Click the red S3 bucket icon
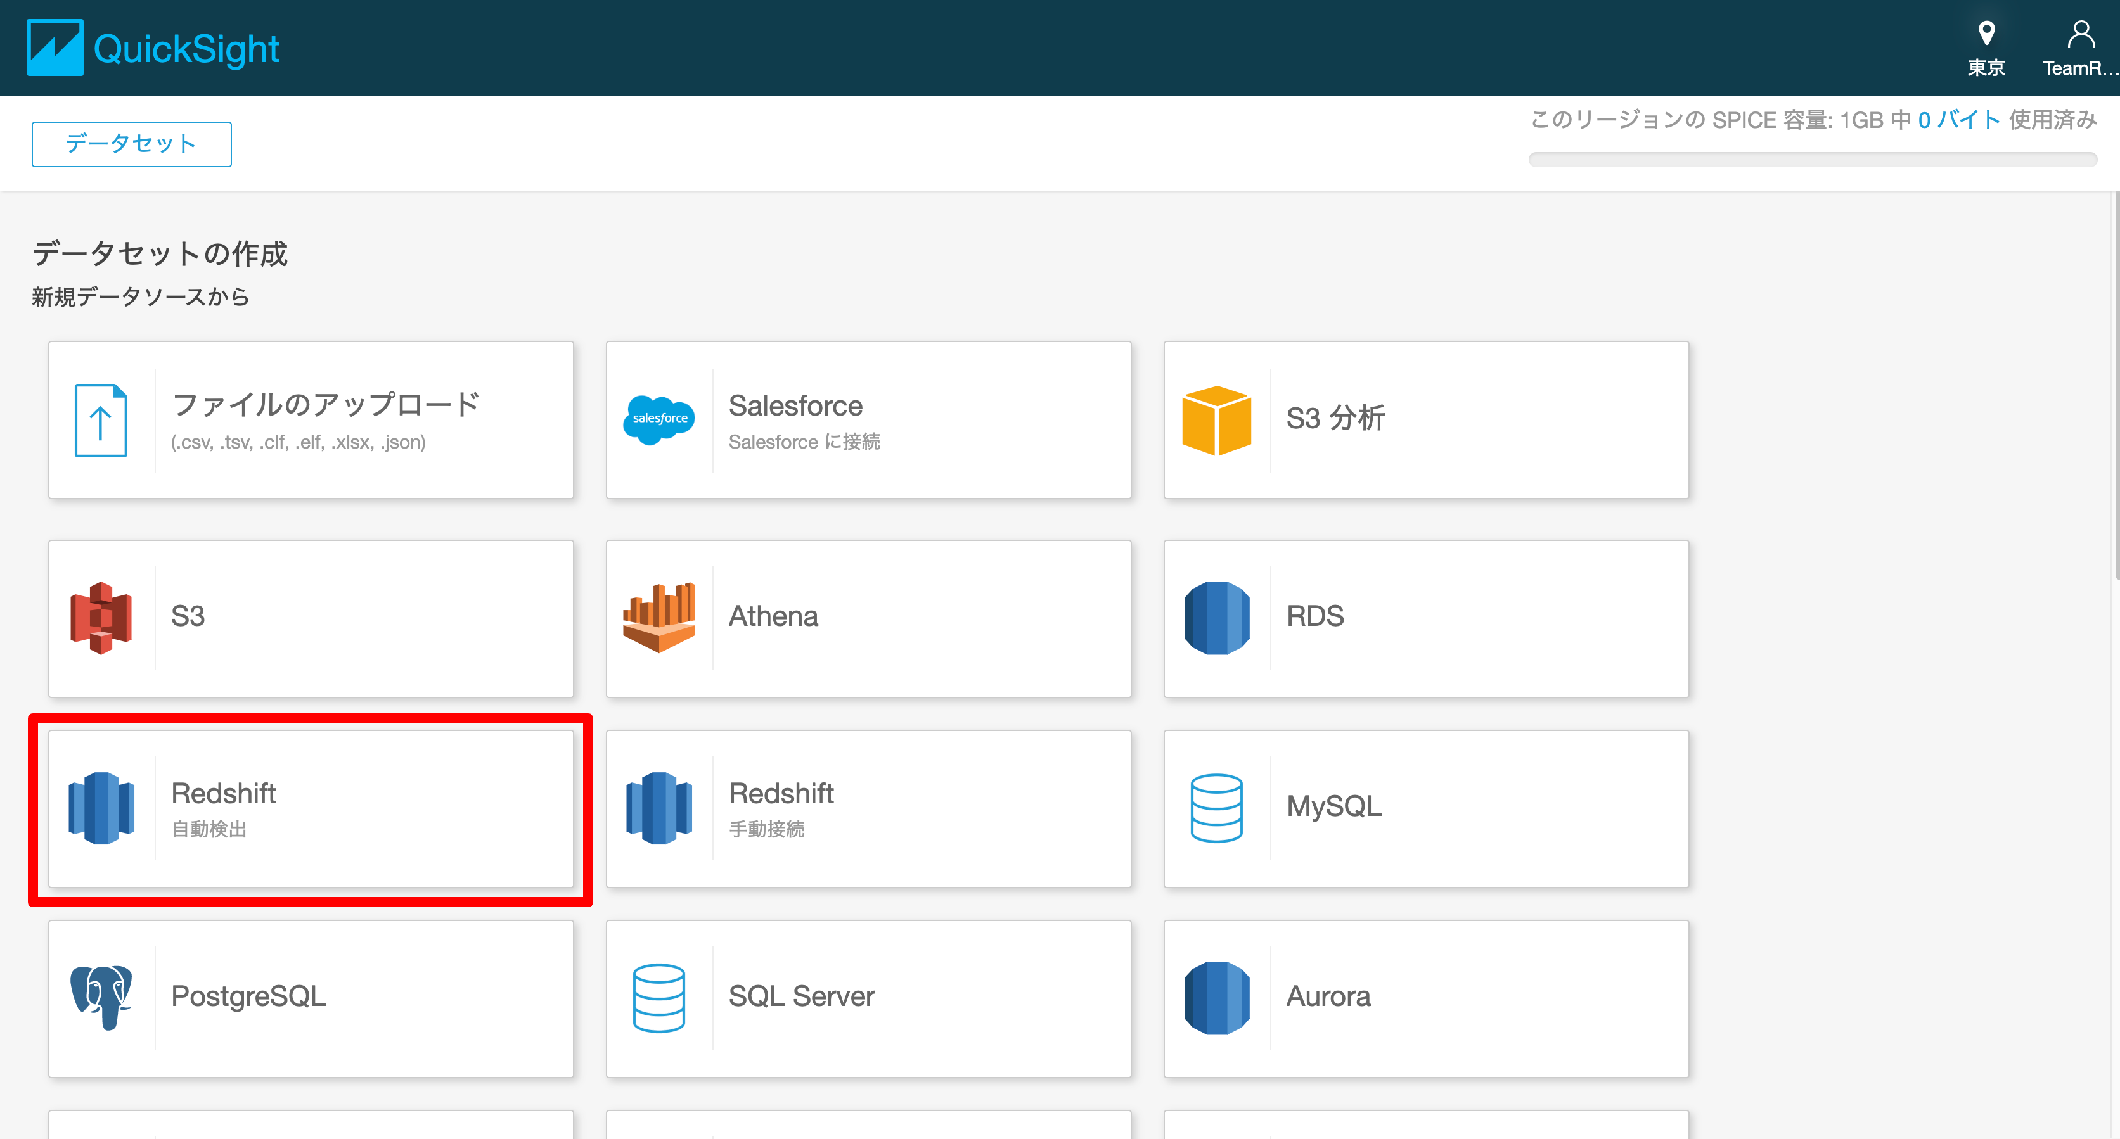Image resolution: width=2120 pixels, height=1139 pixels. (x=101, y=618)
